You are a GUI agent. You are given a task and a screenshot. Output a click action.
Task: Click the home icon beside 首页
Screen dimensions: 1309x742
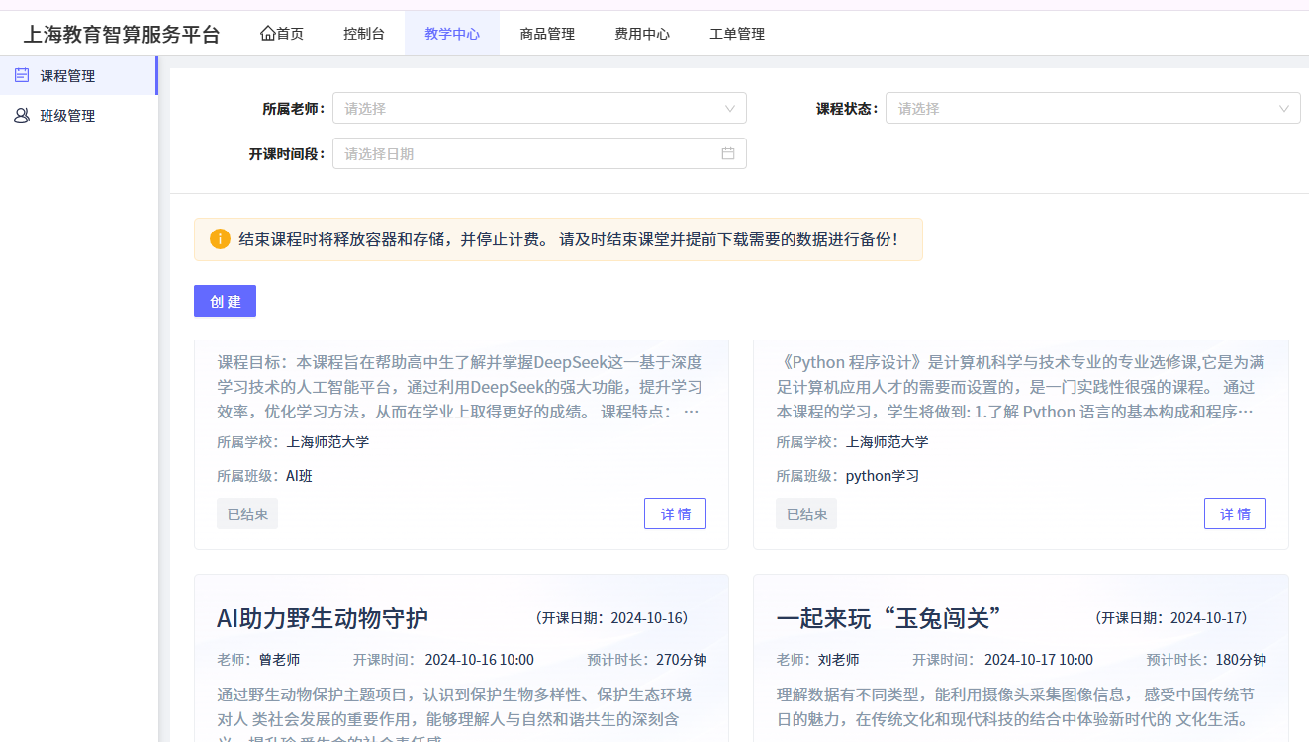click(267, 34)
